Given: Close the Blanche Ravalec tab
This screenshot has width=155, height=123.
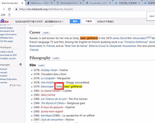Looking at the screenshot, I should coord(22,3).
